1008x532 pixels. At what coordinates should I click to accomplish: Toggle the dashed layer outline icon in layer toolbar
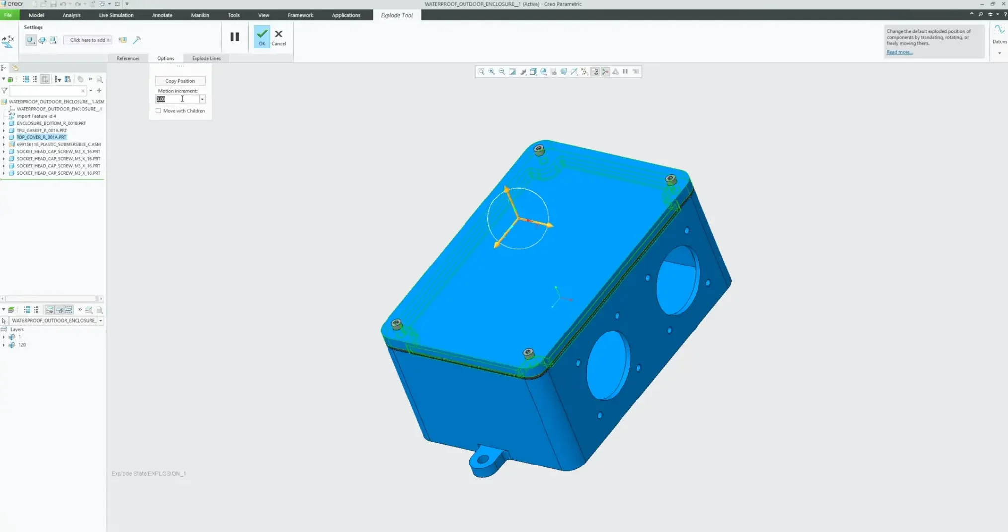[69, 310]
